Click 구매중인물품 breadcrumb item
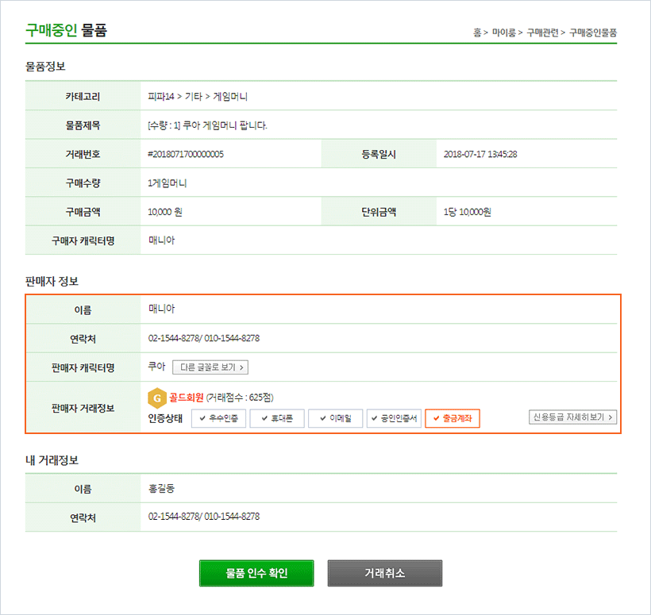The height and width of the screenshot is (615, 651). tap(593, 33)
